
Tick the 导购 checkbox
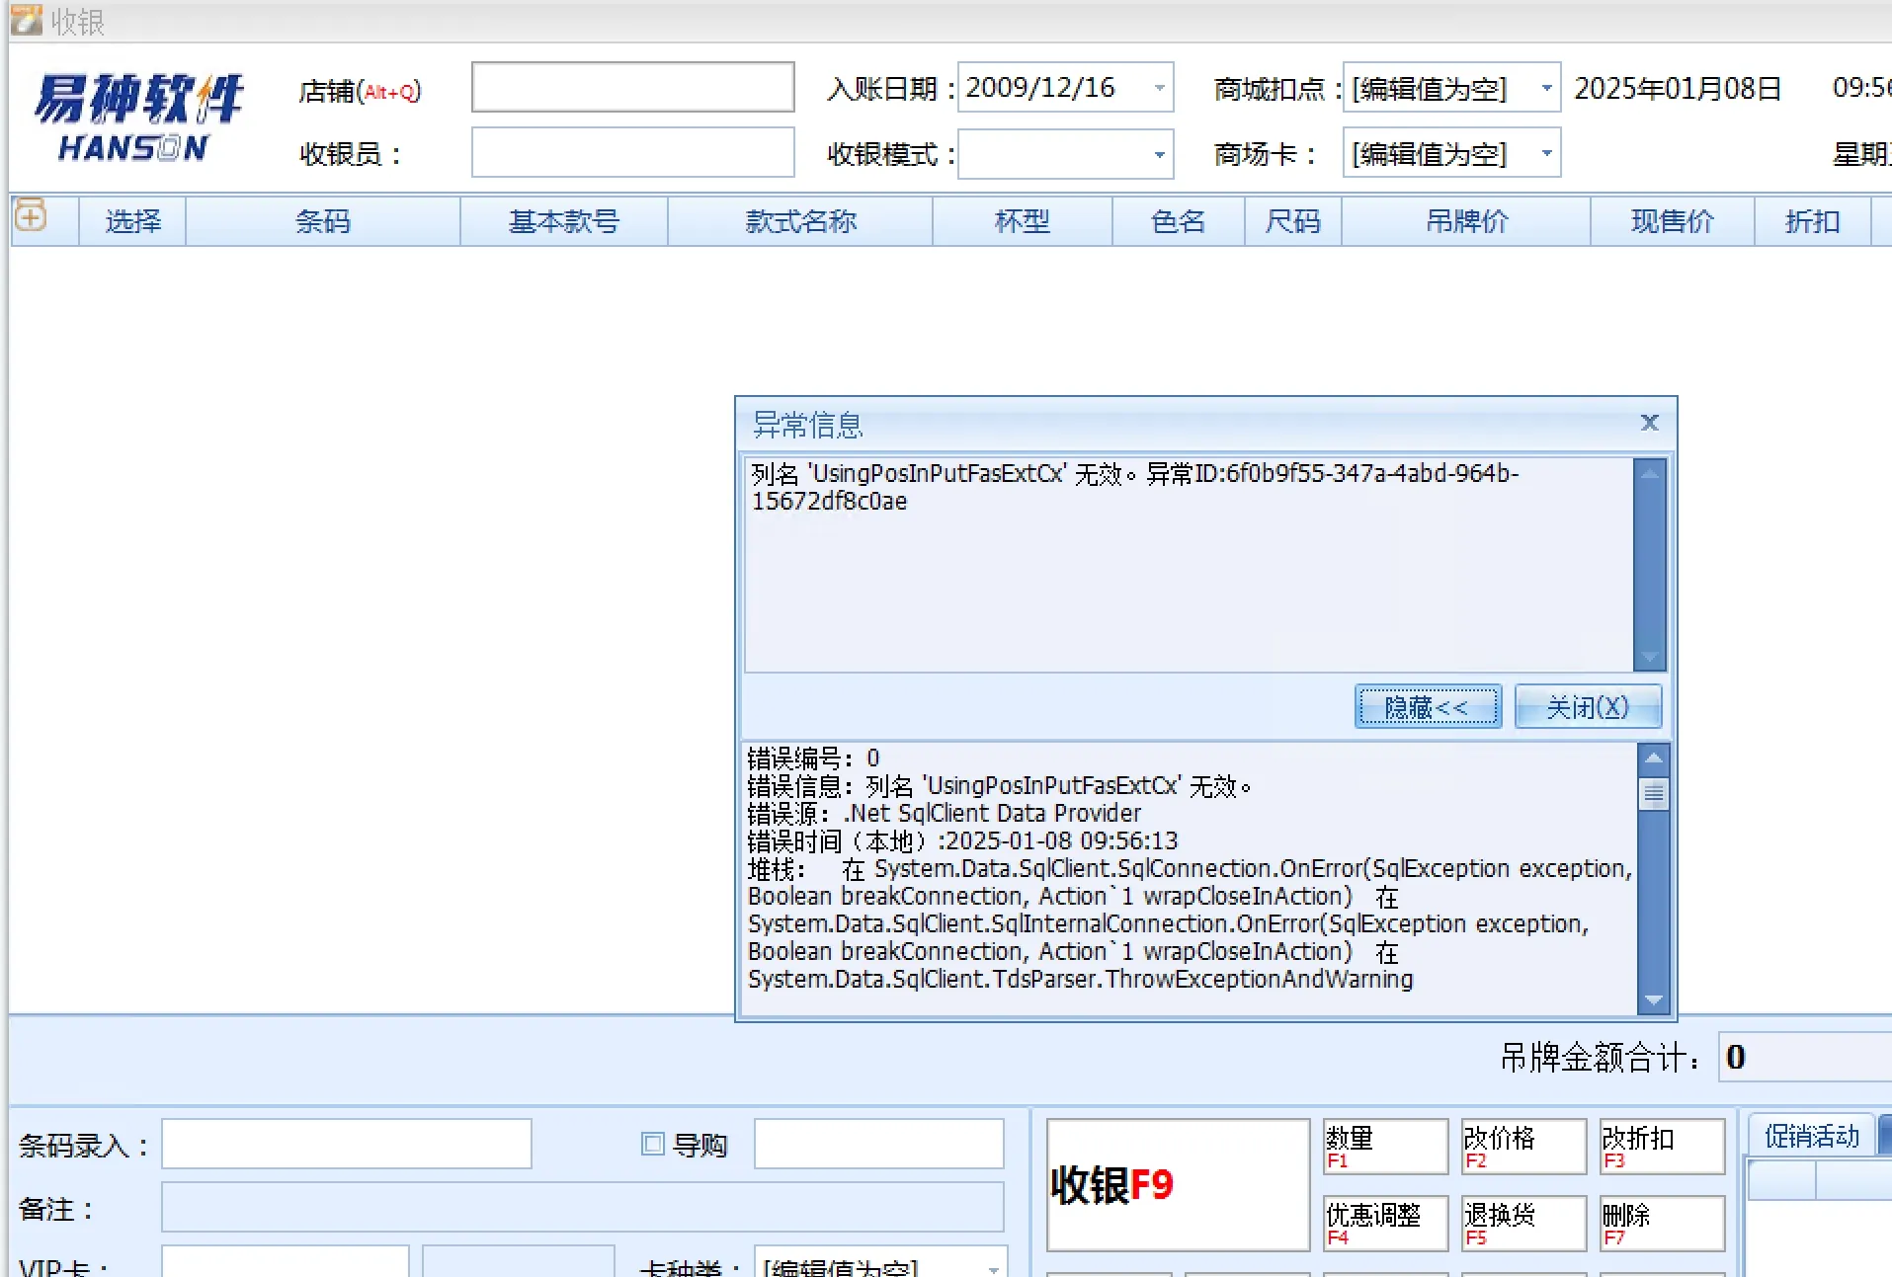[652, 1144]
